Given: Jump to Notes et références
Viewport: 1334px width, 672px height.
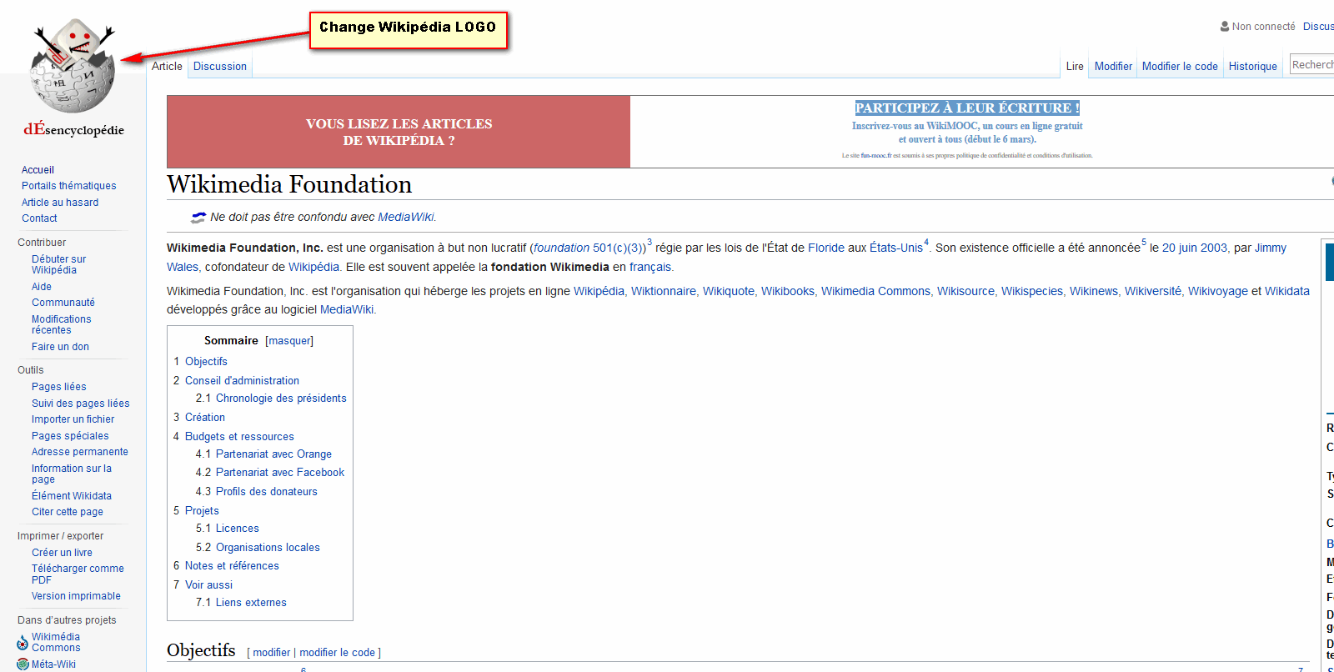Looking at the screenshot, I should pos(232,566).
